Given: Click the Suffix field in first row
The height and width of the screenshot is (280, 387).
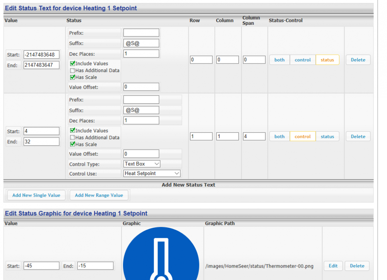Looking at the screenshot, I should 141,43.
